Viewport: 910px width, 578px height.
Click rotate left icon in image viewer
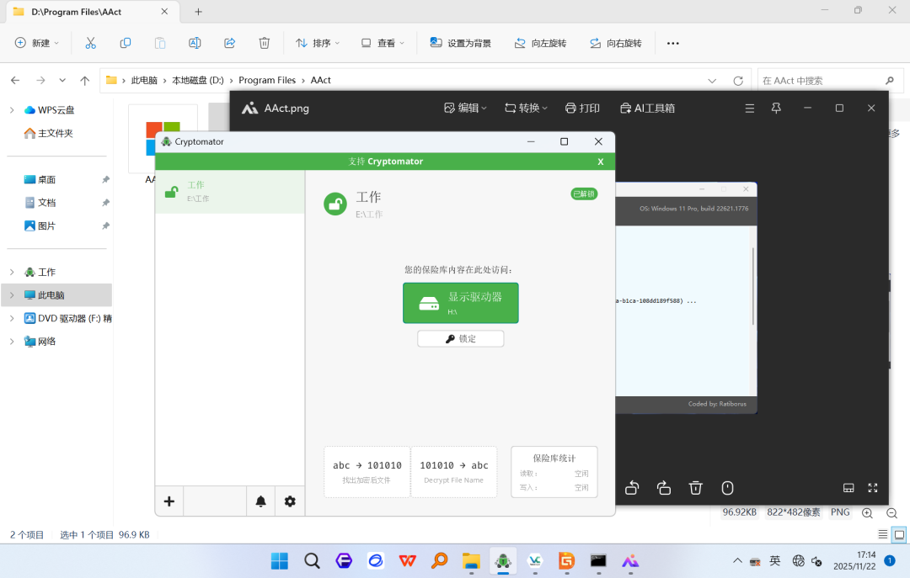tap(632, 488)
